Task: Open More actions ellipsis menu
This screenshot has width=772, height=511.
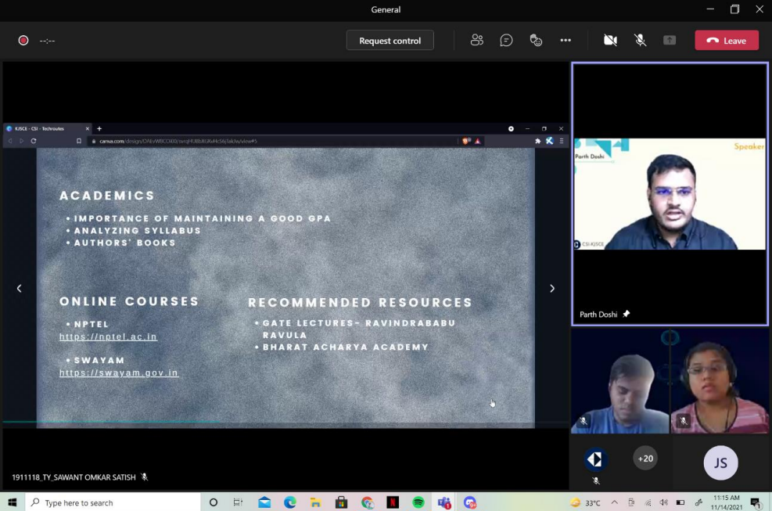Action: coord(566,41)
